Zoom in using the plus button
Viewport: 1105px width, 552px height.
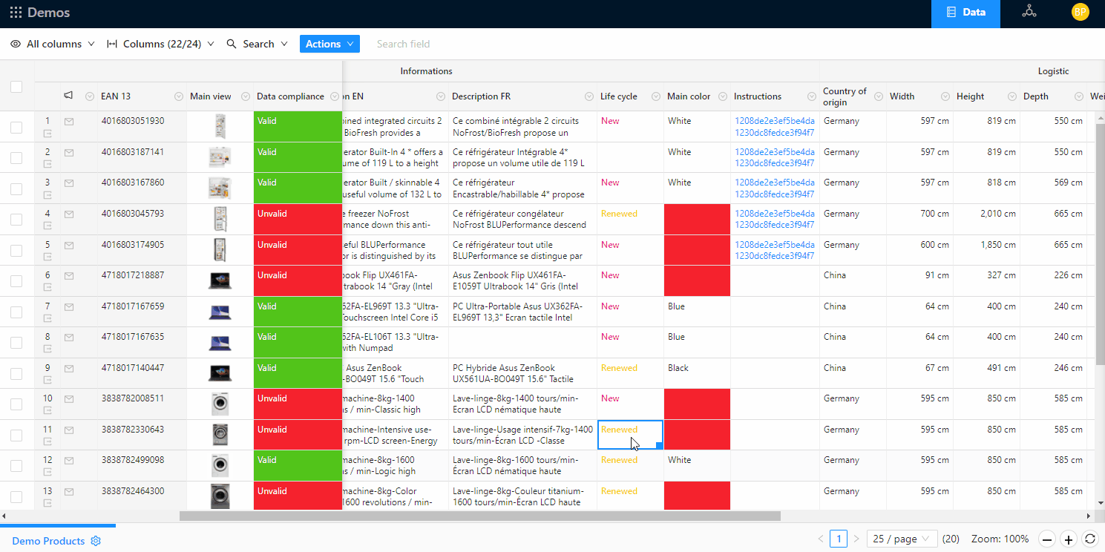1068,539
